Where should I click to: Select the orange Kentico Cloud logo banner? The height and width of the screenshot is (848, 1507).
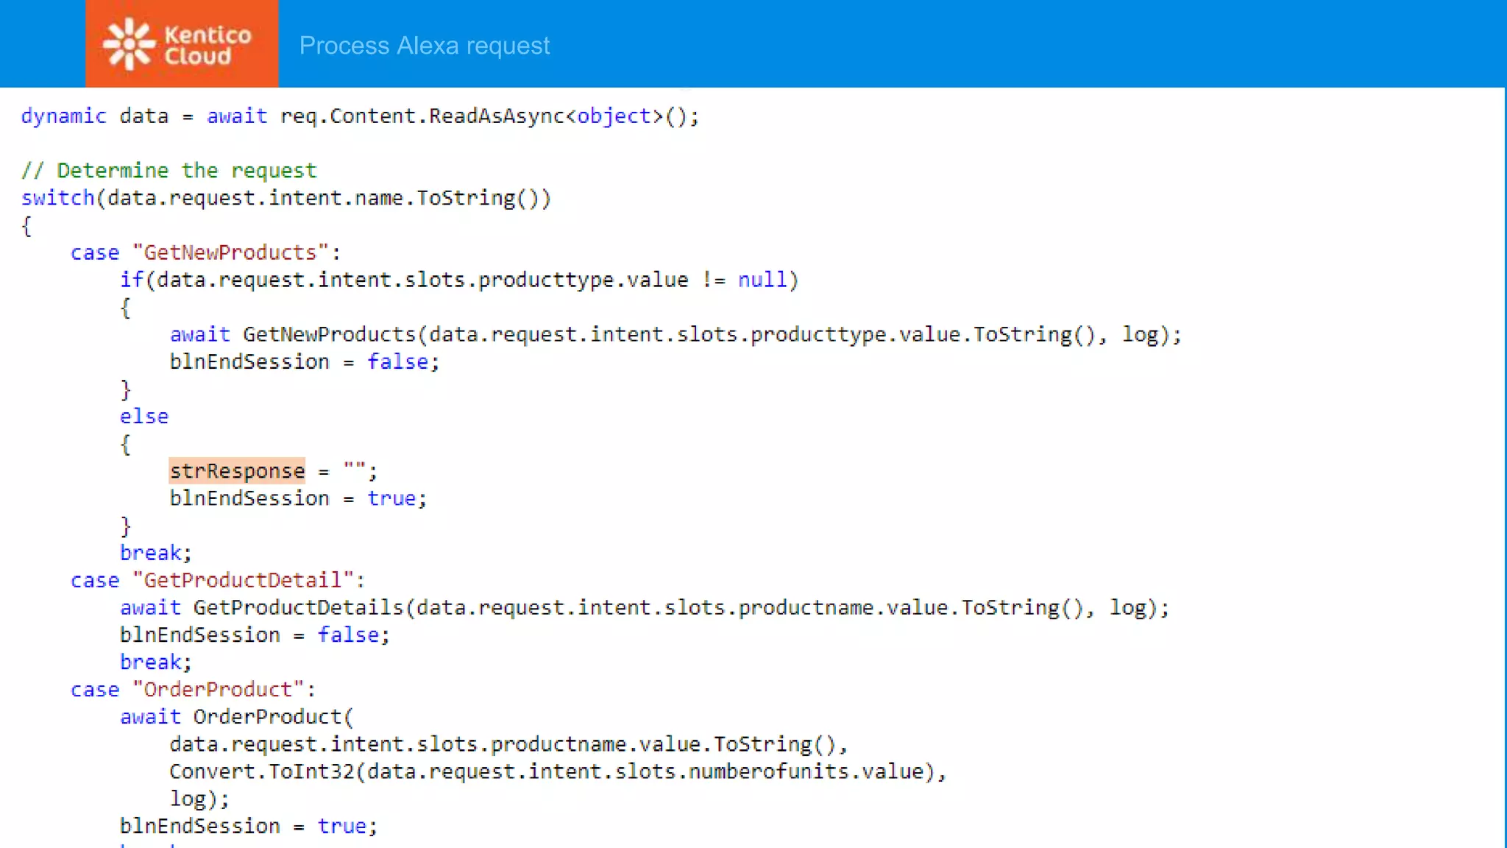pyautogui.click(x=181, y=43)
